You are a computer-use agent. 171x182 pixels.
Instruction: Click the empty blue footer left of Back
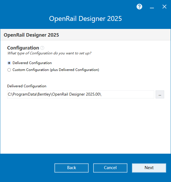coord(27,168)
